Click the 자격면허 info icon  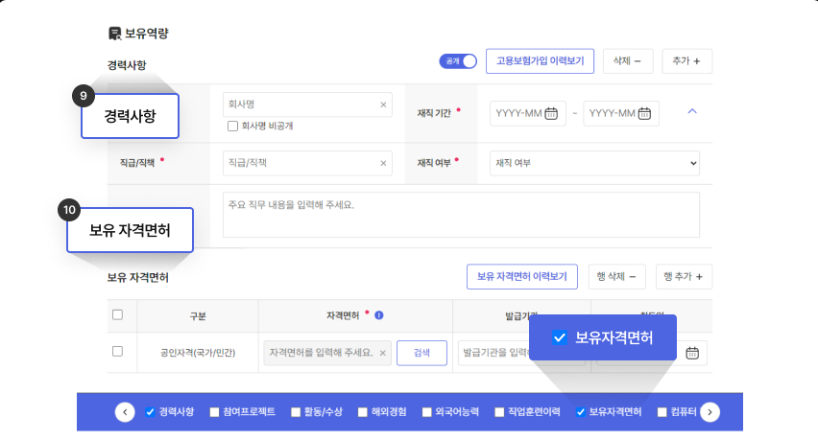[x=379, y=315]
